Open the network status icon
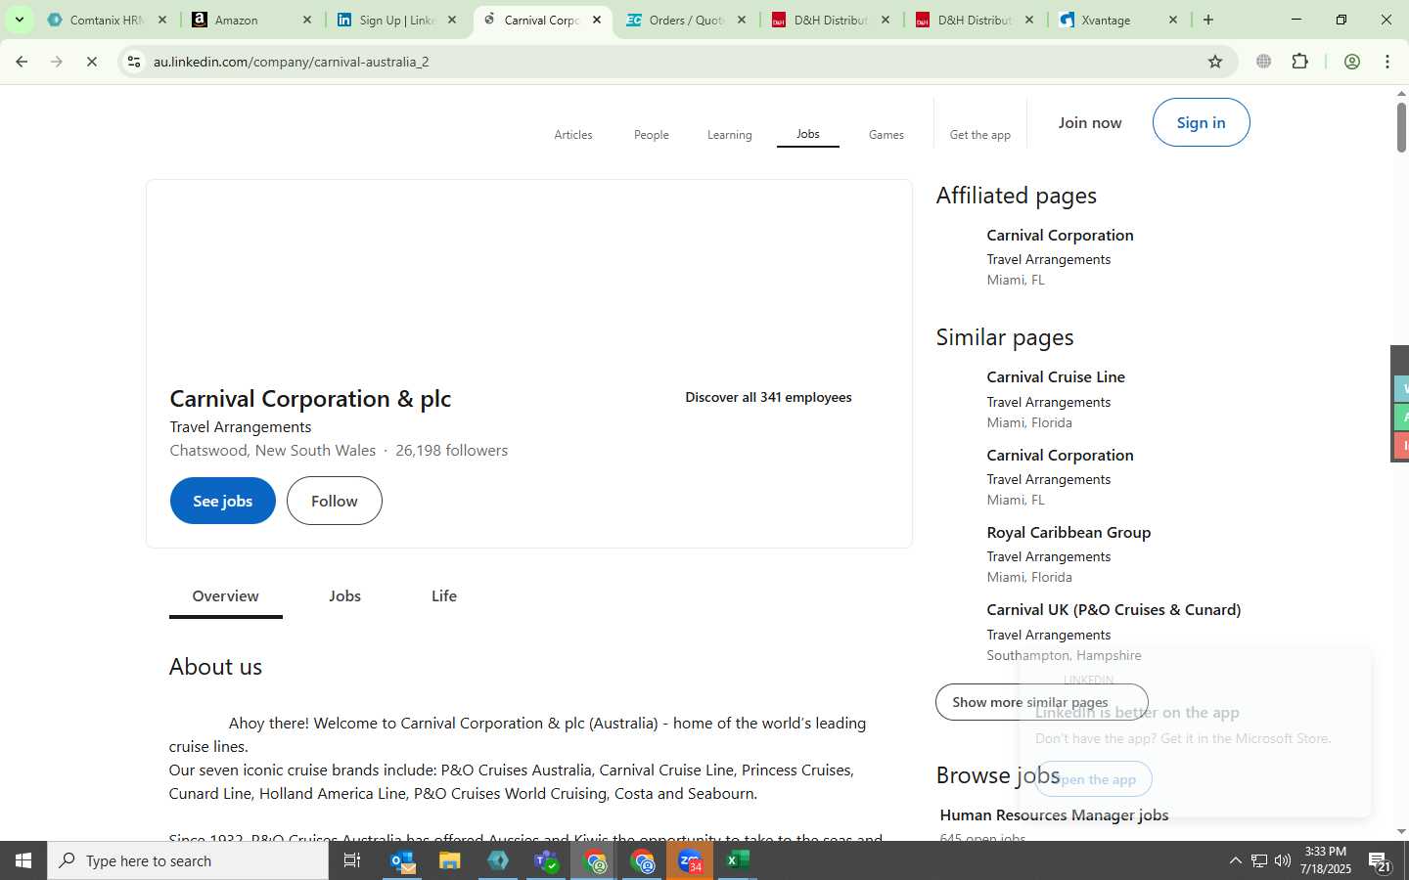1409x880 pixels. coord(1259,860)
